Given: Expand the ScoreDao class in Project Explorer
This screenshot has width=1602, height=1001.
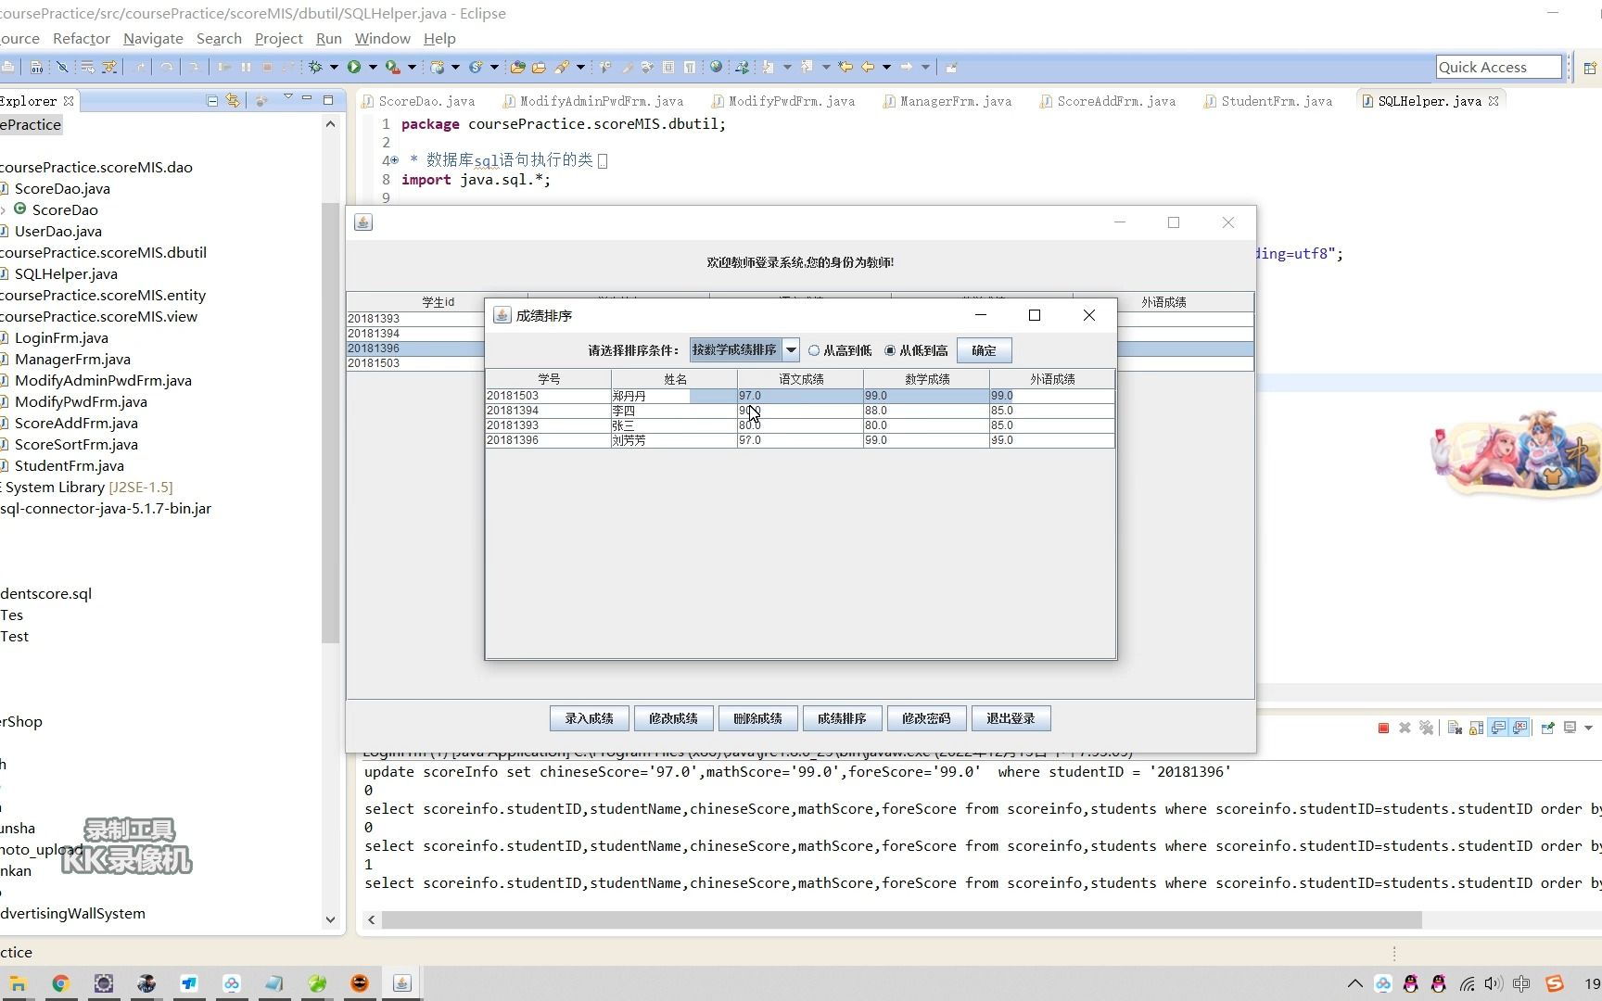Looking at the screenshot, I should point(6,209).
